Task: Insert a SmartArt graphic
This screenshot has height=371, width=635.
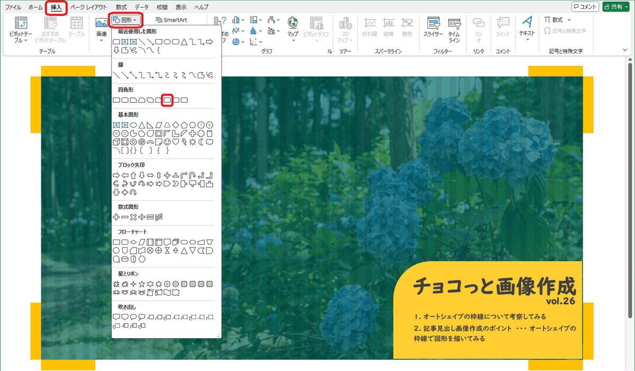Action: pos(173,20)
